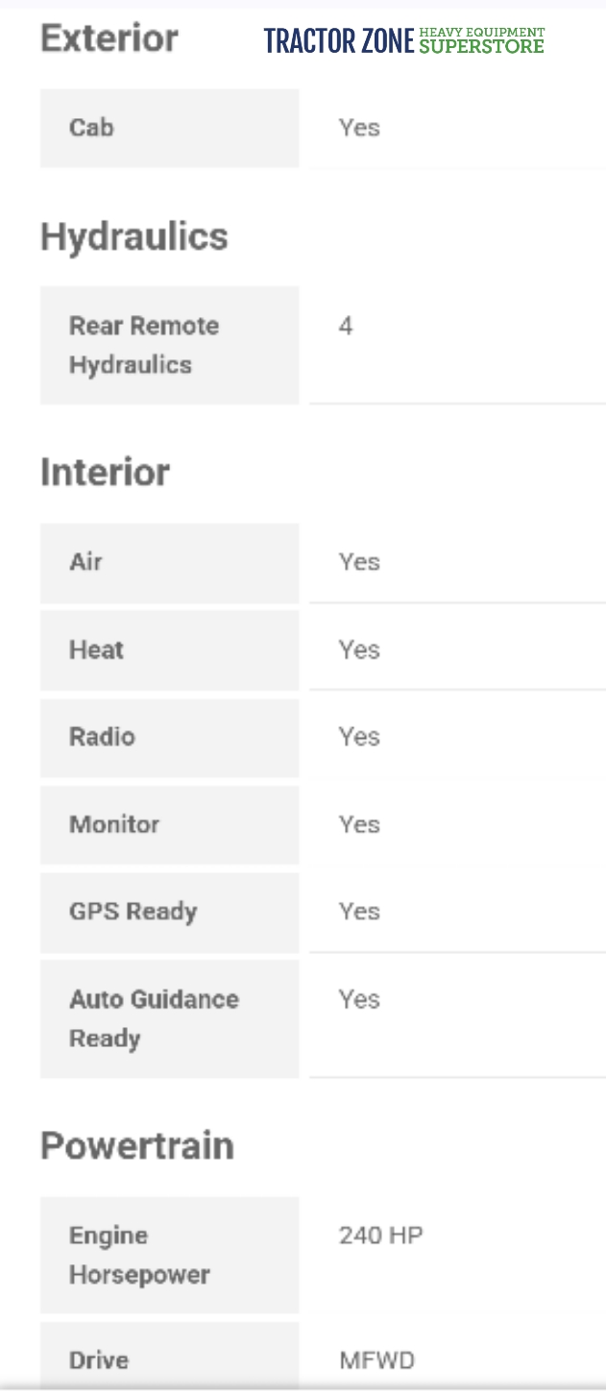Click the Yes value for Cab

click(359, 128)
